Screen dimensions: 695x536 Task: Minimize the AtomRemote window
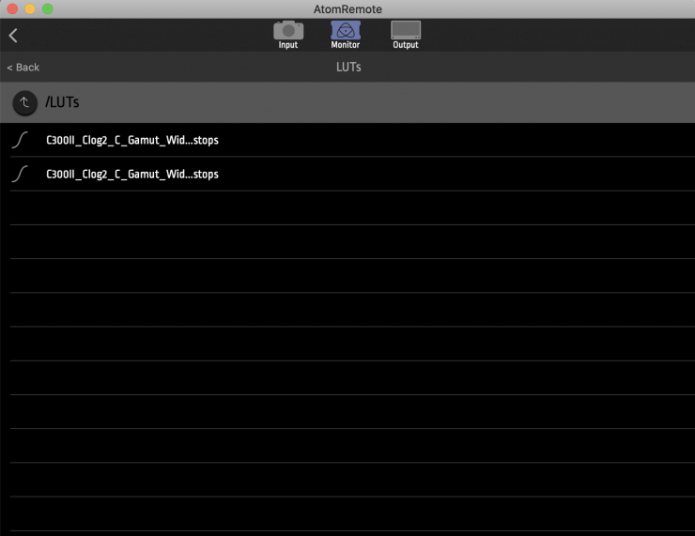tap(30, 8)
